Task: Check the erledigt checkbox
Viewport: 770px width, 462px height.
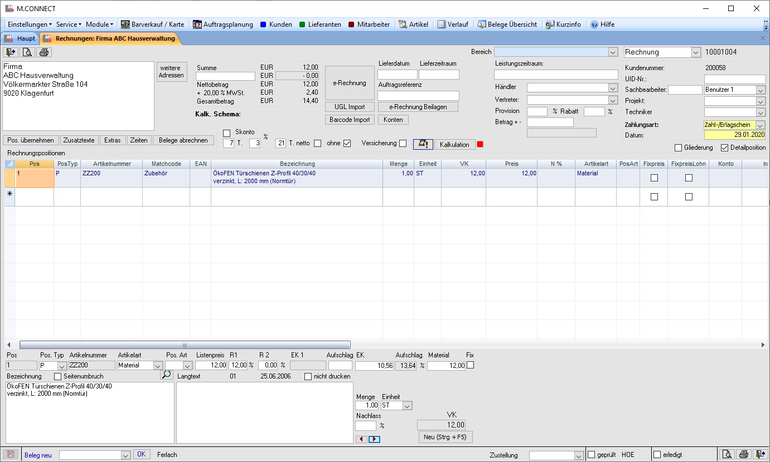Action: [x=657, y=455]
